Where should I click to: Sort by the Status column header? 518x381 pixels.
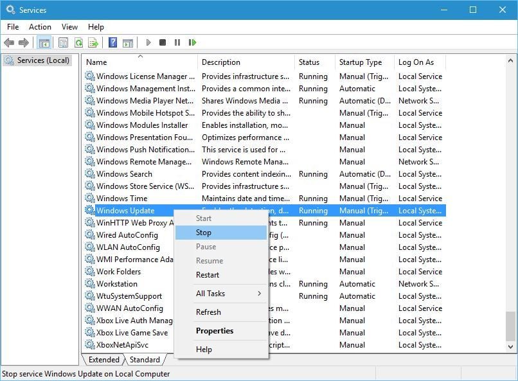[x=315, y=62]
